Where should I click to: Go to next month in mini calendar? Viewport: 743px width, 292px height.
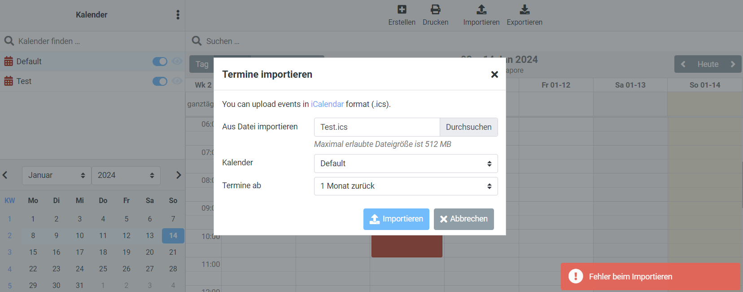click(x=179, y=175)
